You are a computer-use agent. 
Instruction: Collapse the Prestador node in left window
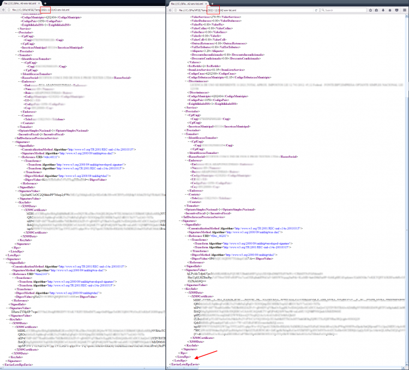point(16,32)
